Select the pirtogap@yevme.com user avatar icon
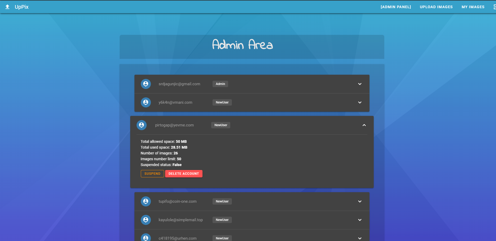This screenshot has width=496, height=241. (142, 125)
